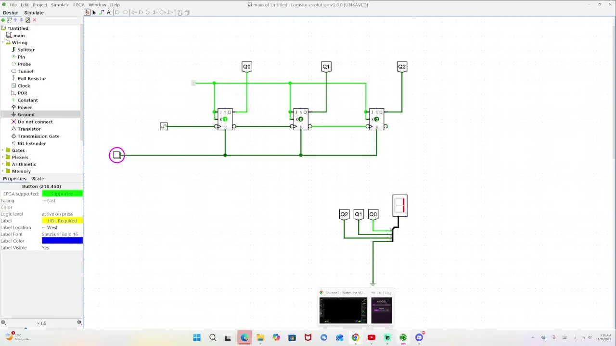The width and height of the screenshot is (616, 346).
Task: Click the Zoom in magnifier icon
Action: 79,322
